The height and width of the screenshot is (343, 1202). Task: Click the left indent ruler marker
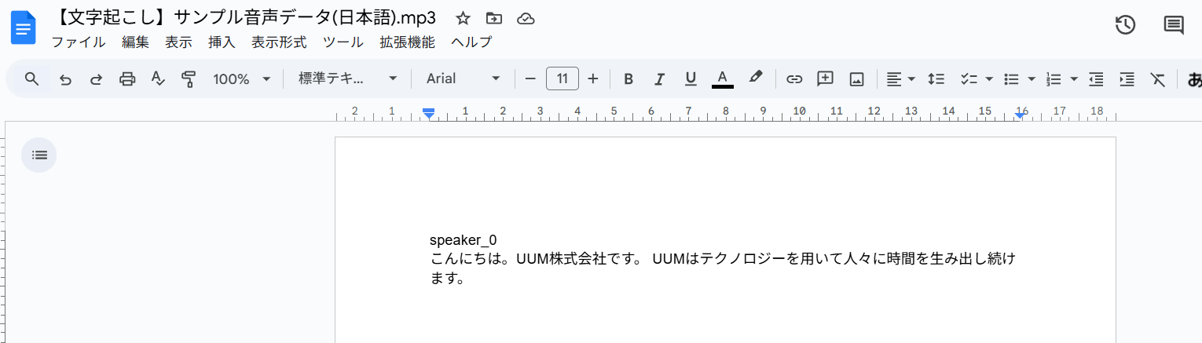429,114
